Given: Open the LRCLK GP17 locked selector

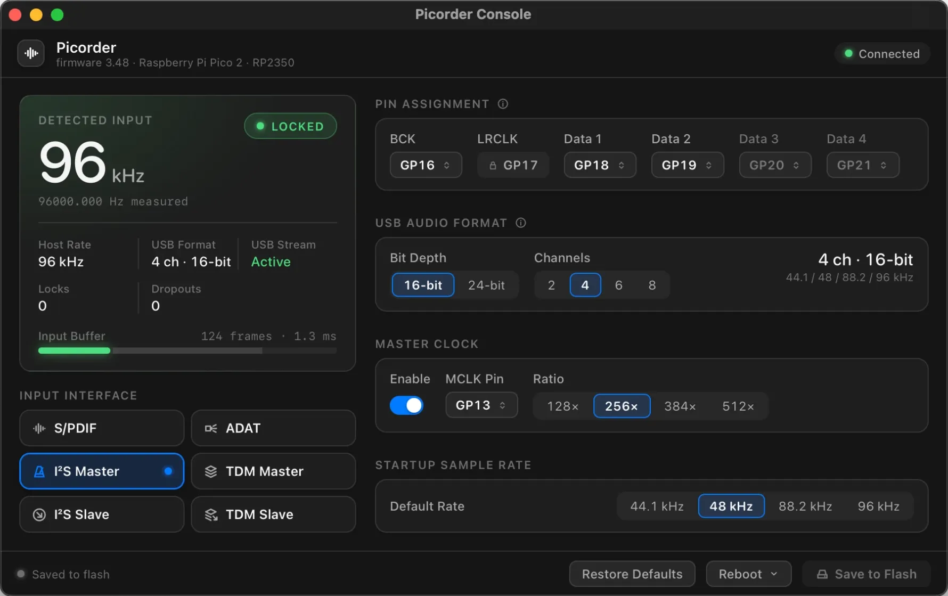Looking at the screenshot, I should pyautogui.click(x=513, y=165).
